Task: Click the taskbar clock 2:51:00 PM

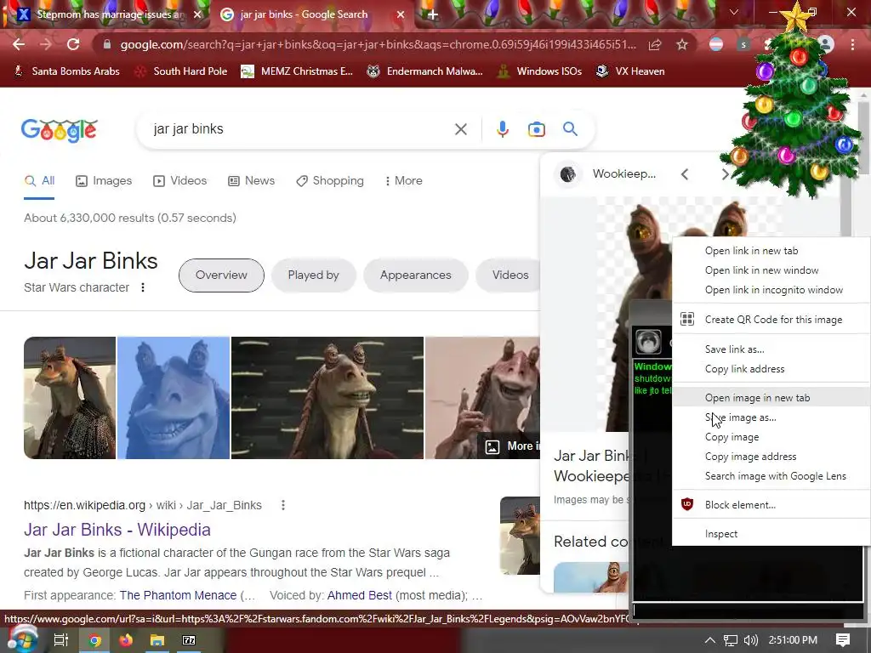Action: [793, 640]
